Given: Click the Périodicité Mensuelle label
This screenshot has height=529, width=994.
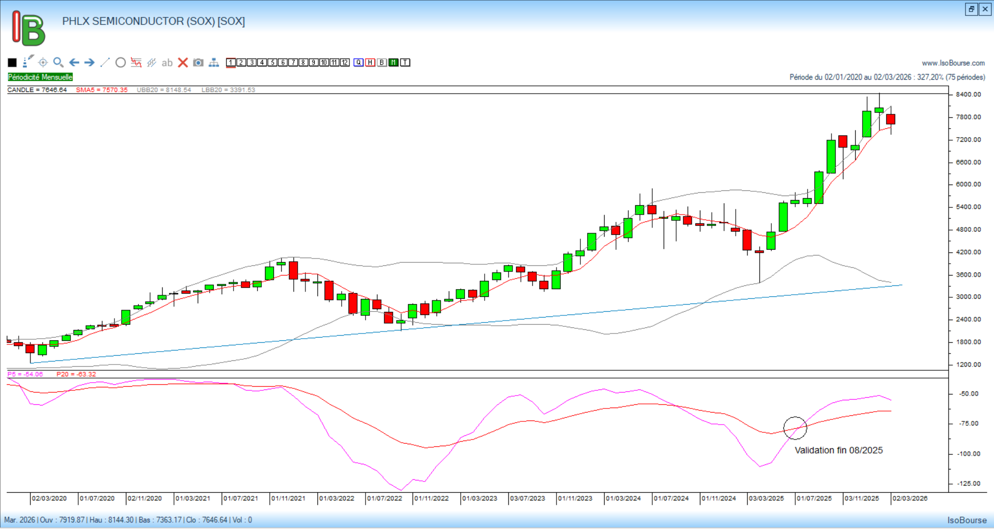Looking at the screenshot, I should point(40,77).
